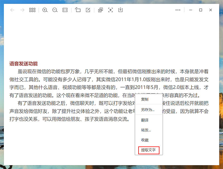This screenshot has height=169, width=223.
Task: Select 收藏 to favorite the image
Action: tap(146, 140)
